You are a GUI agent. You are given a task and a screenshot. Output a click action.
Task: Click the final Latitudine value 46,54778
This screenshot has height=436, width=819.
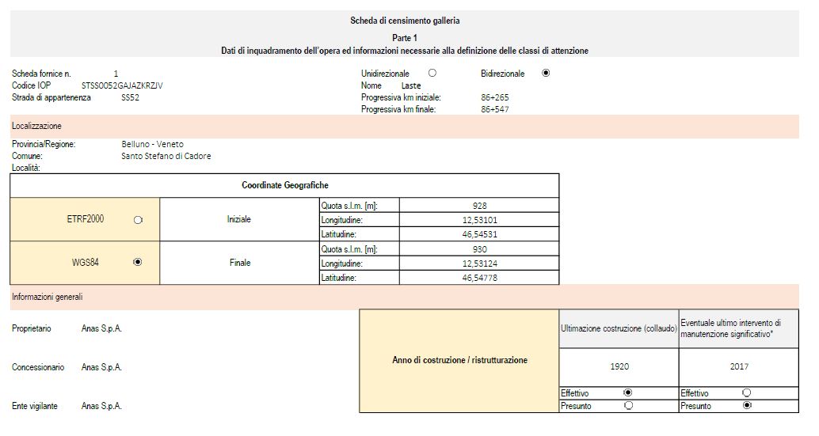pyautogui.click(x=479, y=278)
